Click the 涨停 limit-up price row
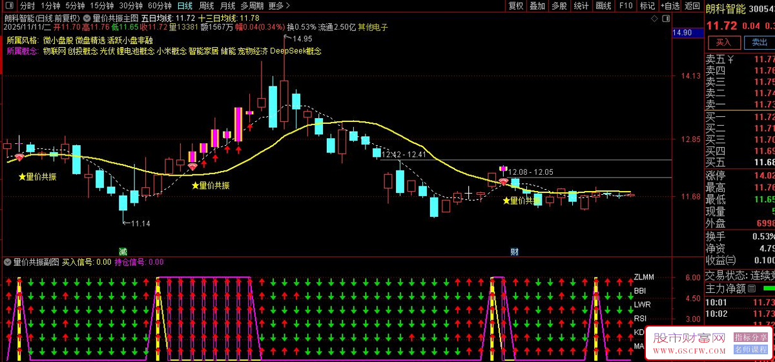 point(740,176)
